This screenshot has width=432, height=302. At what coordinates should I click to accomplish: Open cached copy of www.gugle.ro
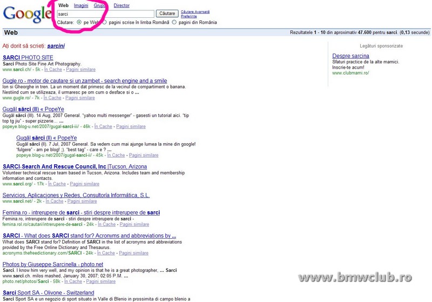coord(52,98)
